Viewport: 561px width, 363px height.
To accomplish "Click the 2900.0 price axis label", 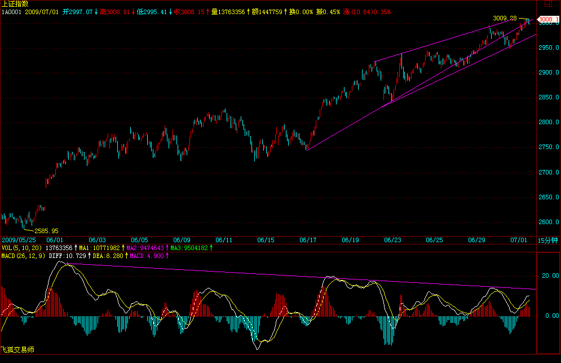I will pos(549,72).
